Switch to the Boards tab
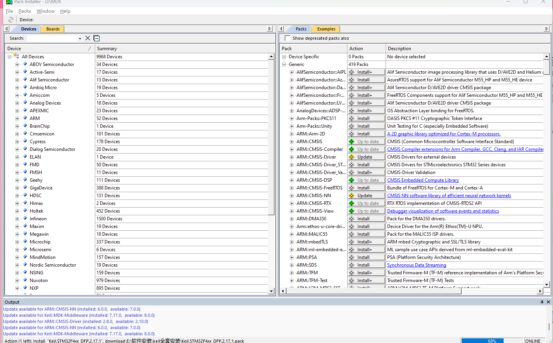The height and width of the screenshot is (343, 553). coord(53,29)
